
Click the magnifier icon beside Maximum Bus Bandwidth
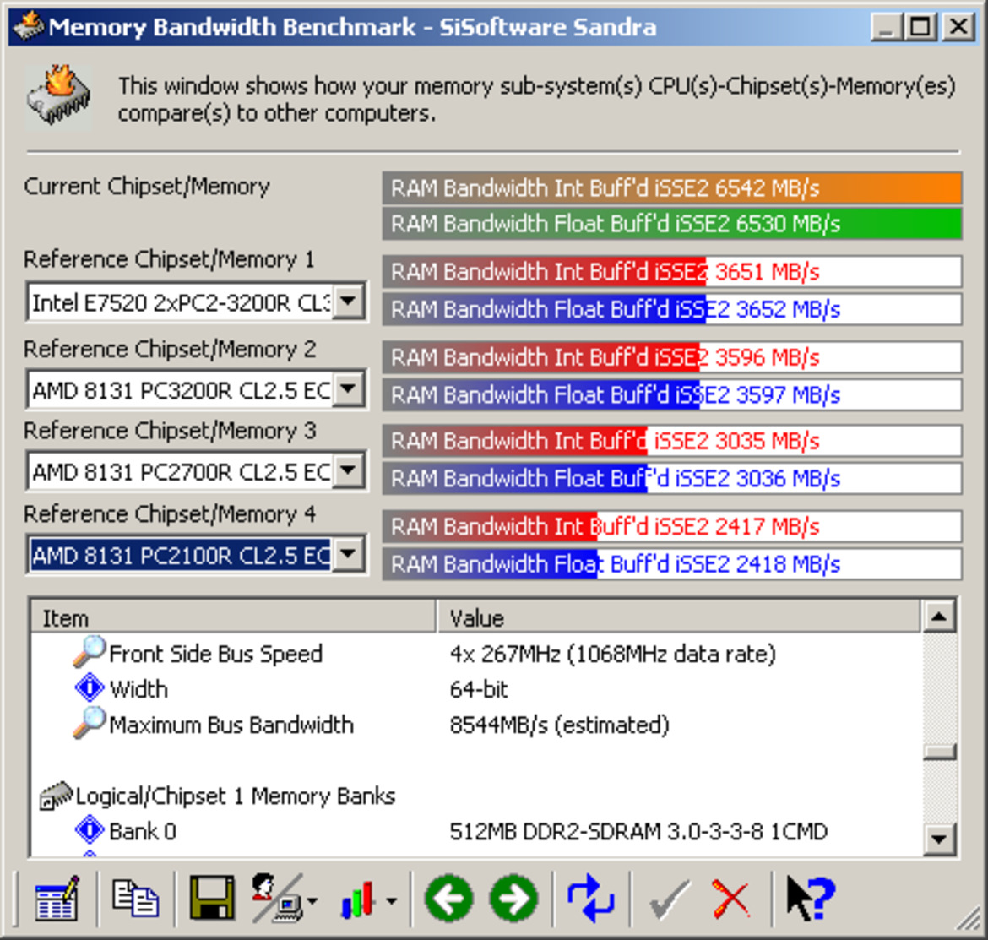click(x=89, y=723)
